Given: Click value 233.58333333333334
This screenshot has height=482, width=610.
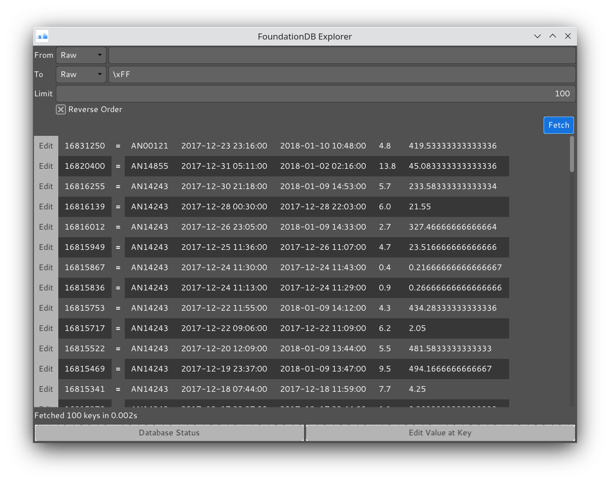Looking at the screenshot, I should (x=453, y=187).
